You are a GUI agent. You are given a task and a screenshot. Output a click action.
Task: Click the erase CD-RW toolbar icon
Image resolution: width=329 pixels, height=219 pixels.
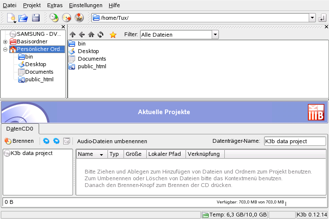[67, 18]
